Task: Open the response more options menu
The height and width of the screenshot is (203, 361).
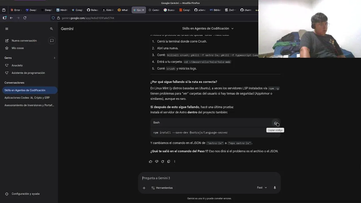Action: click(175, 162)
